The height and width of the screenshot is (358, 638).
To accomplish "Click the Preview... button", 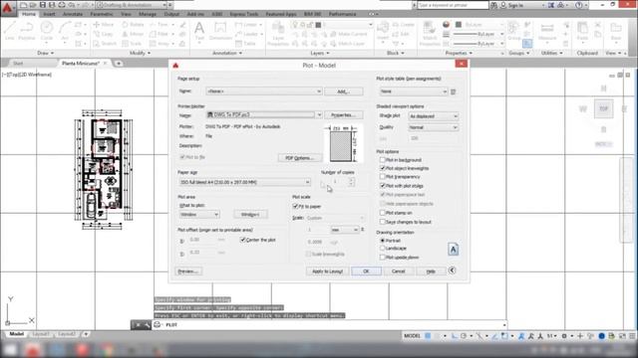I will coord(188,271).
